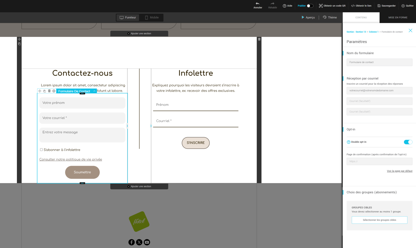This screenshot has width=416, height=248.
Task: Collapse the Formulaire De Contact chevron
Action: (x=94, y=91)
